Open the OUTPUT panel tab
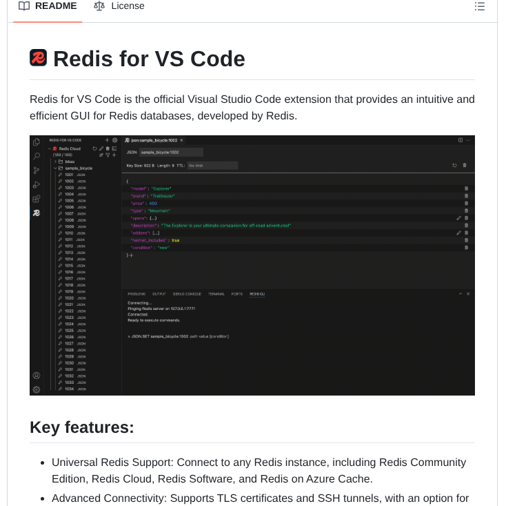Viewport: 506px width, 506px height. point(159,294)
